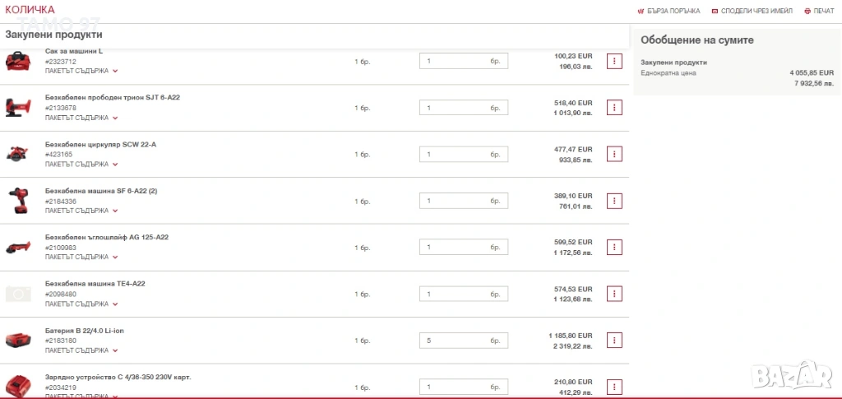Open the red battery product image
842x399 pixels.
(17, 340)
